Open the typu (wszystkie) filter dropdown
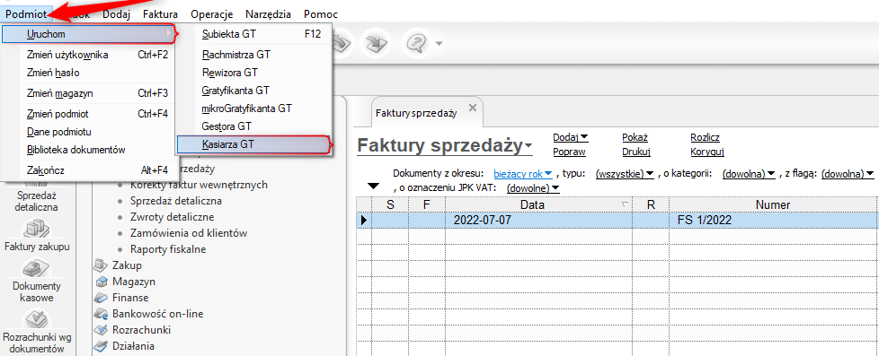Image resolution: width=879 pixels, height=356 pixels. click(625, 174)
